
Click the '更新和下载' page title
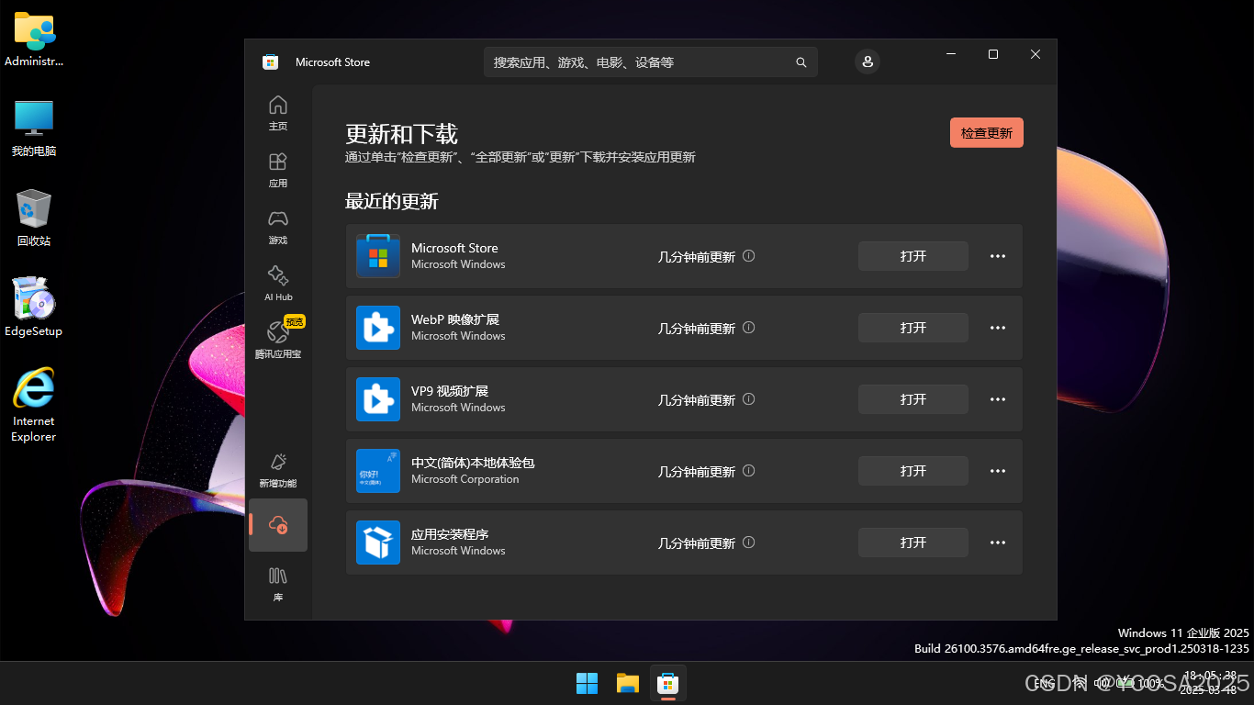click(401, 134)
